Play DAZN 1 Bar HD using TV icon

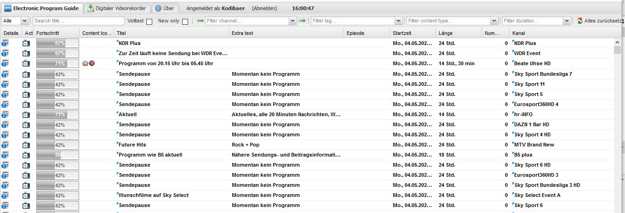coord(26,124)
